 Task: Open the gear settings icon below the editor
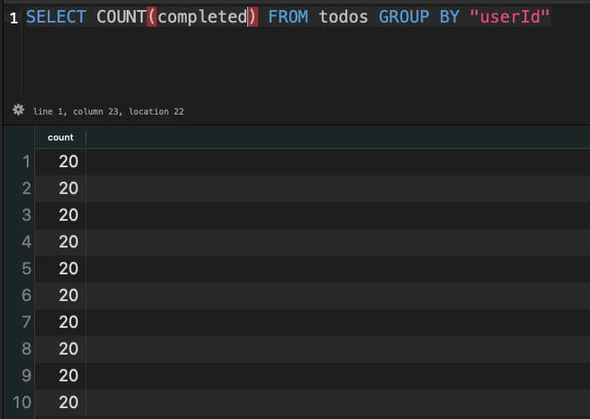click(x=18, y=110)
